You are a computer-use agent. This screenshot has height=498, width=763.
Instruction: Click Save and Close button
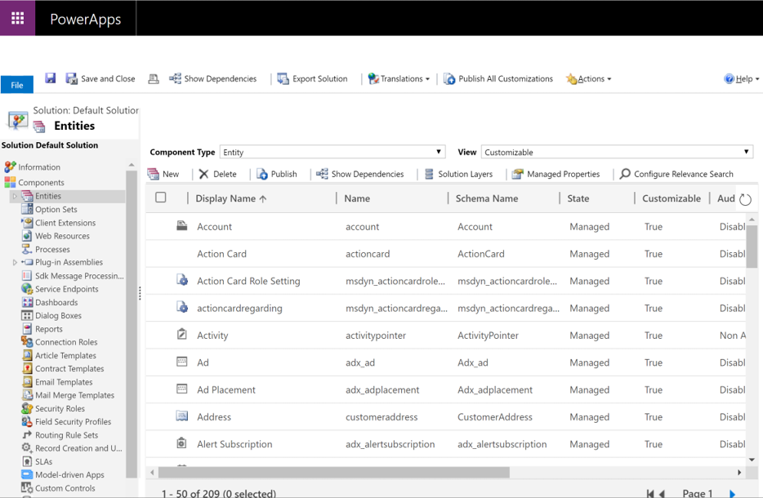click(100, 79)
